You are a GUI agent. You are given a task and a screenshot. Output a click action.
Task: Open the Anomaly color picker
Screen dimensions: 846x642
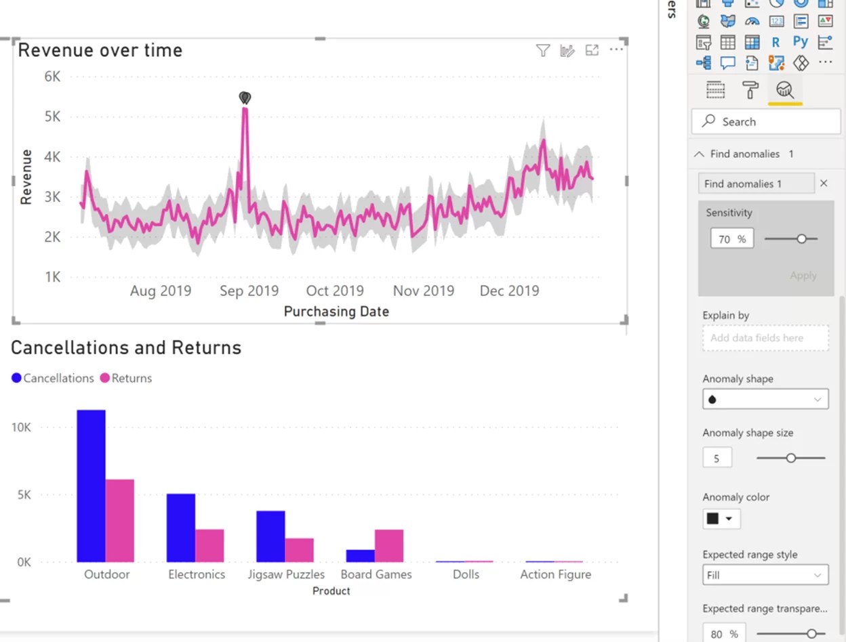click(721, 519)
